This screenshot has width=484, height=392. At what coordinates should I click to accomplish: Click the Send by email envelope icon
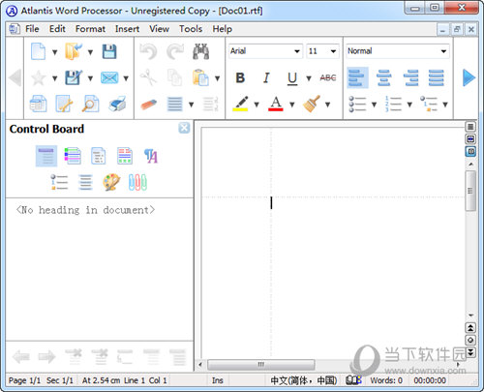click(109, 77)
